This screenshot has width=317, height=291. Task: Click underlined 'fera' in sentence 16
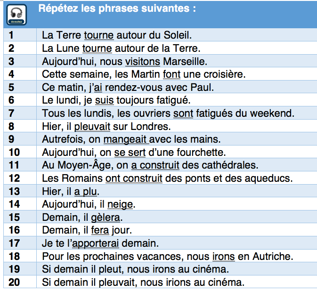tap(100, 231)
